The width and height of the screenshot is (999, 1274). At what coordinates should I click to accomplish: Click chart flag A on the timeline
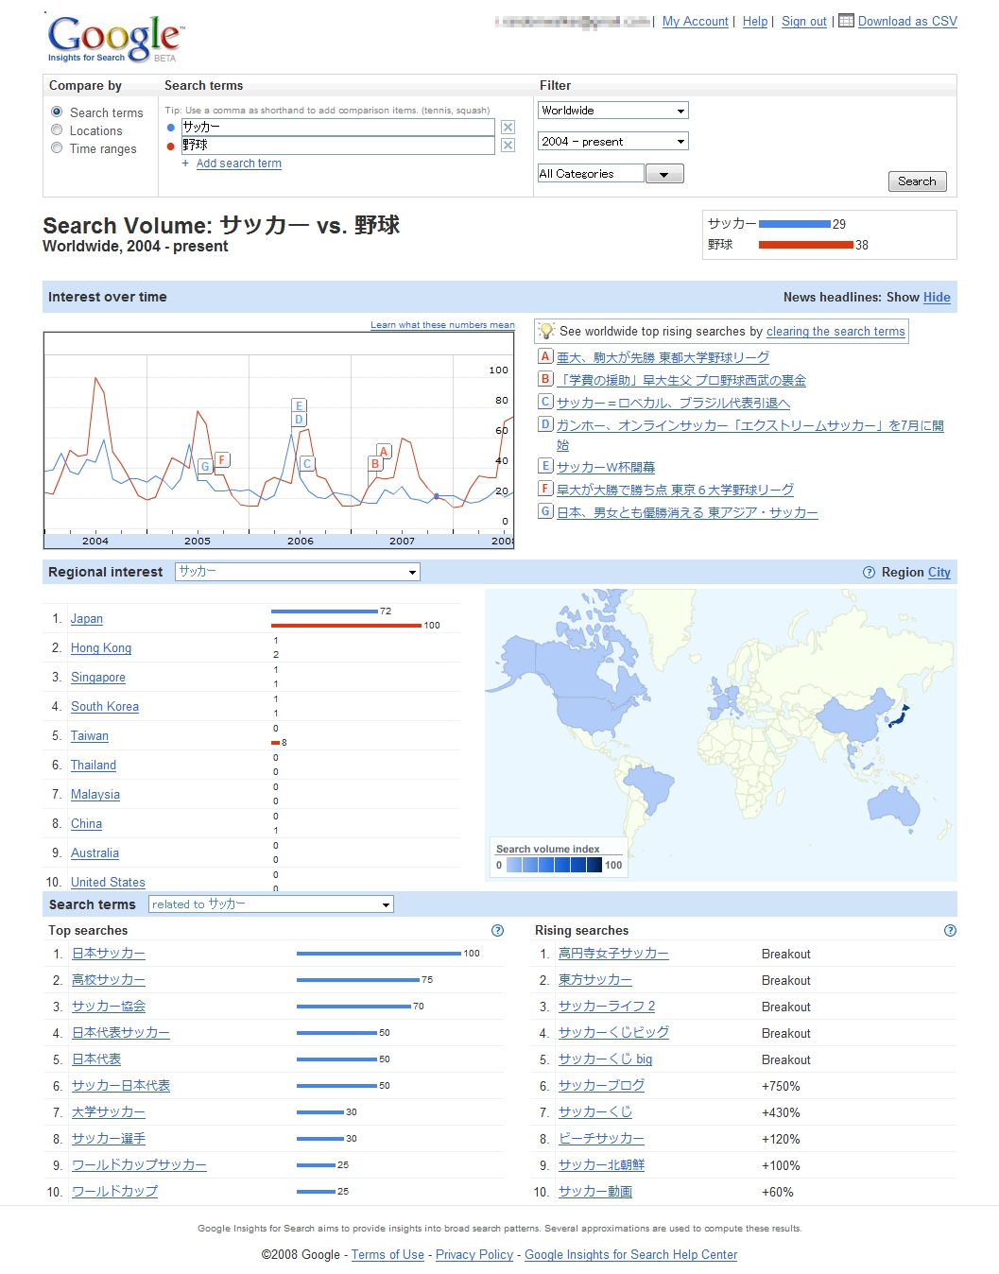[x=384, y=452]
